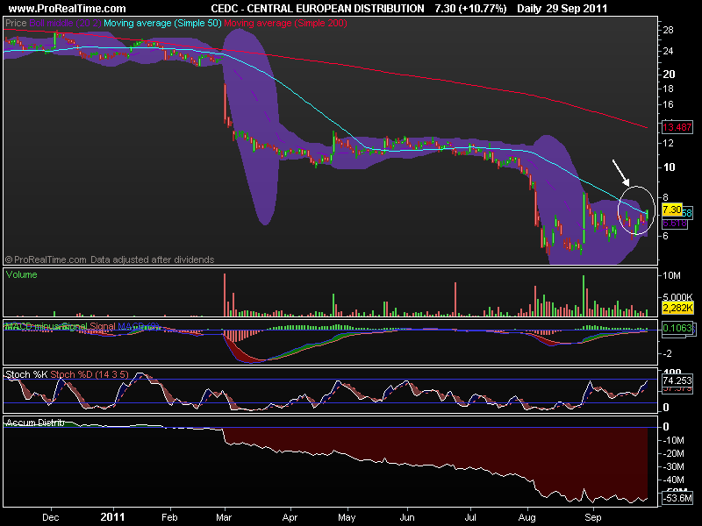The image size is (702, 526).
Task: Click the Accum Distrib panel label
Action: point(35,423)
